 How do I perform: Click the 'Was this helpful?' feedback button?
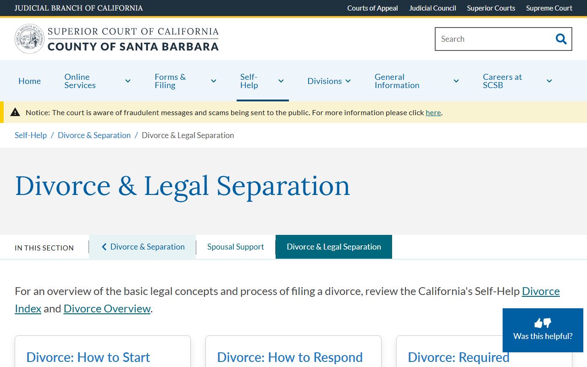pos(543,330)
